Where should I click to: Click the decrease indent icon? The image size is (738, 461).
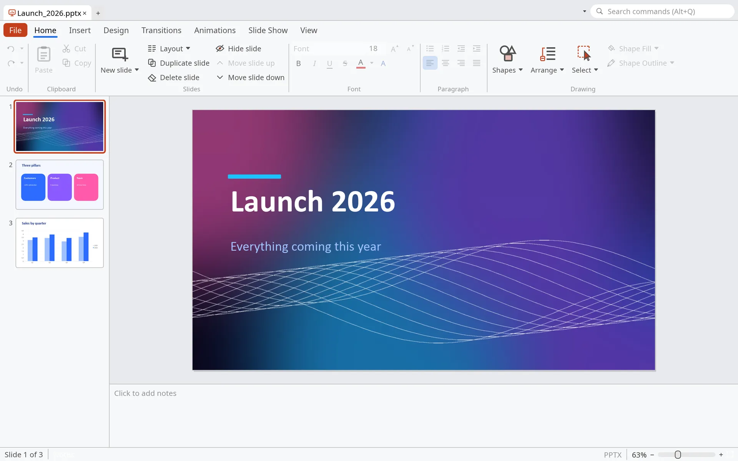click(461, 48)
